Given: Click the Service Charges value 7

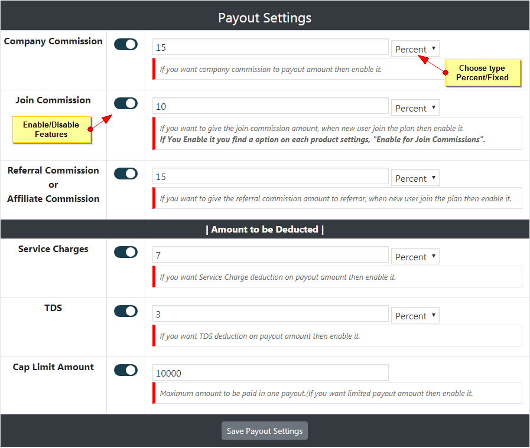Looking at the screenshot, I should (270, 254).
